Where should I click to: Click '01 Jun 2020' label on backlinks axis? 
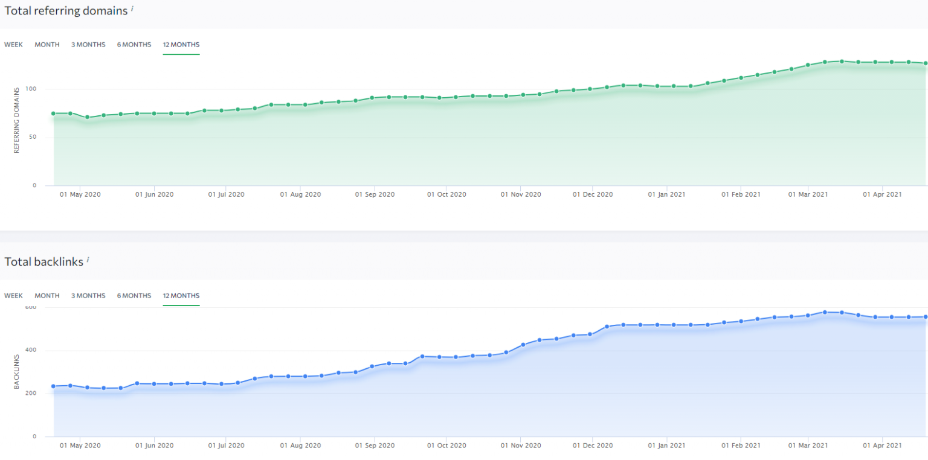(154, 446)
